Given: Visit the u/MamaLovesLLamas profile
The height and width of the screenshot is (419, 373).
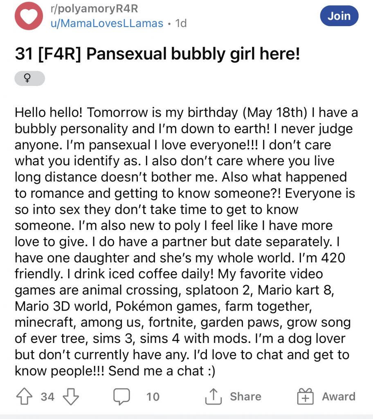Looking at the screenshot, I should click(x=107, y=23).
